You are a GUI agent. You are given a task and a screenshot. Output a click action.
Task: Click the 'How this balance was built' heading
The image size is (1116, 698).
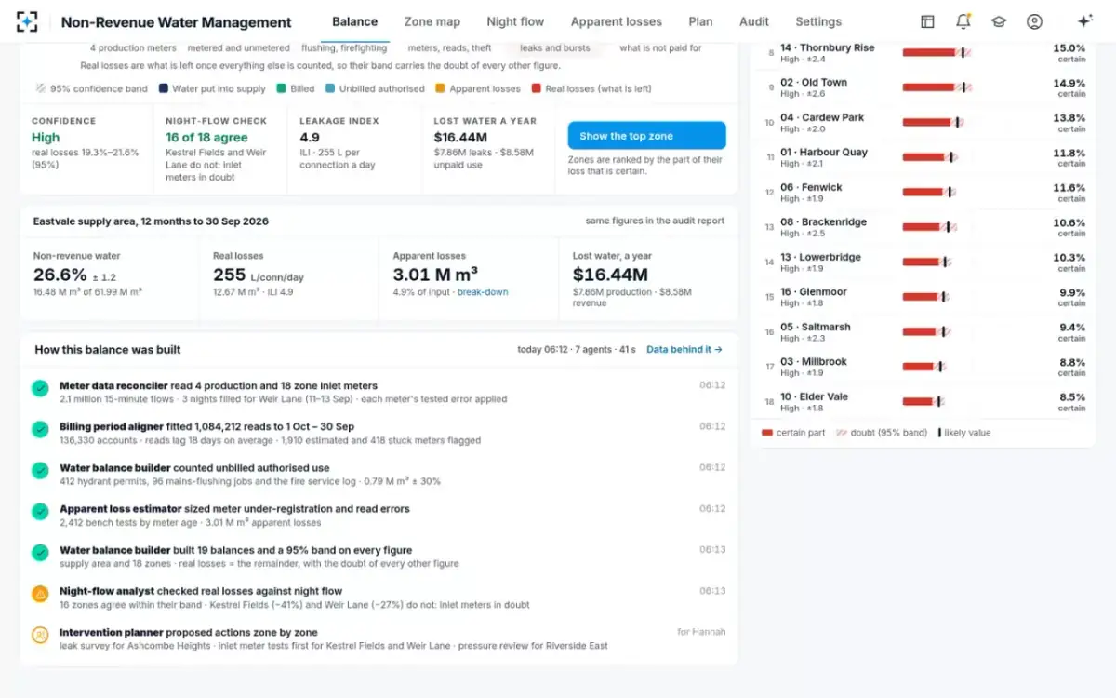pos(108,350)
